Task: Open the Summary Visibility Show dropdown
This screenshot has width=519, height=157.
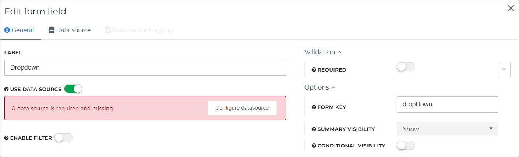Action: (x=447, y=129)
